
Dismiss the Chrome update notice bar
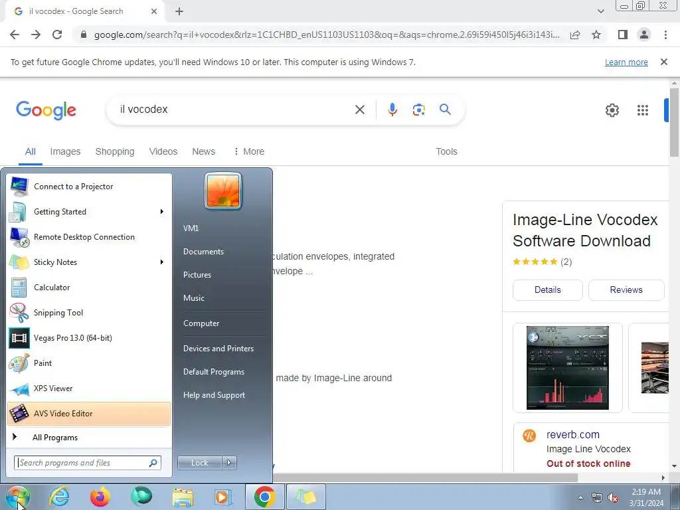(663, 62)
